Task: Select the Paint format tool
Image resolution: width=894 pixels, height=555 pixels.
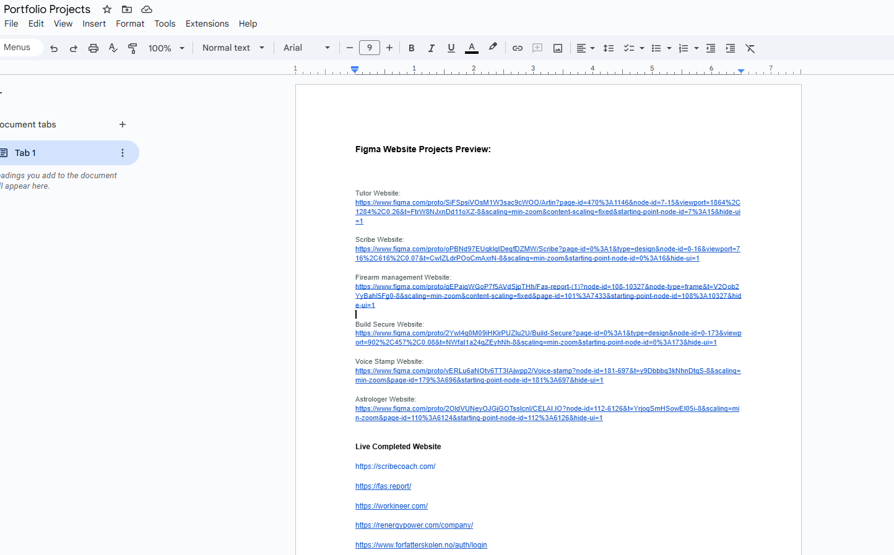Action: tap(132, 48)
